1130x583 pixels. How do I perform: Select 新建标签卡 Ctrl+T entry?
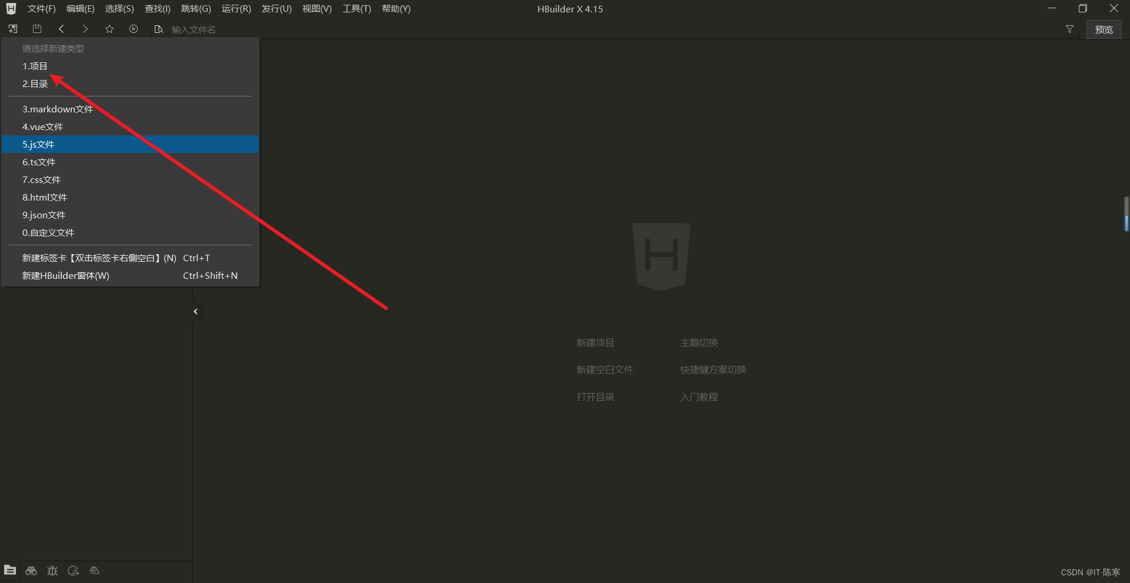click(130, 258)
